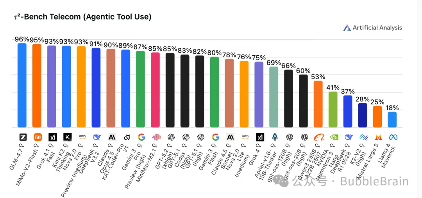Click the Meta logo for Llama 4 Maverick

[393, 137]
